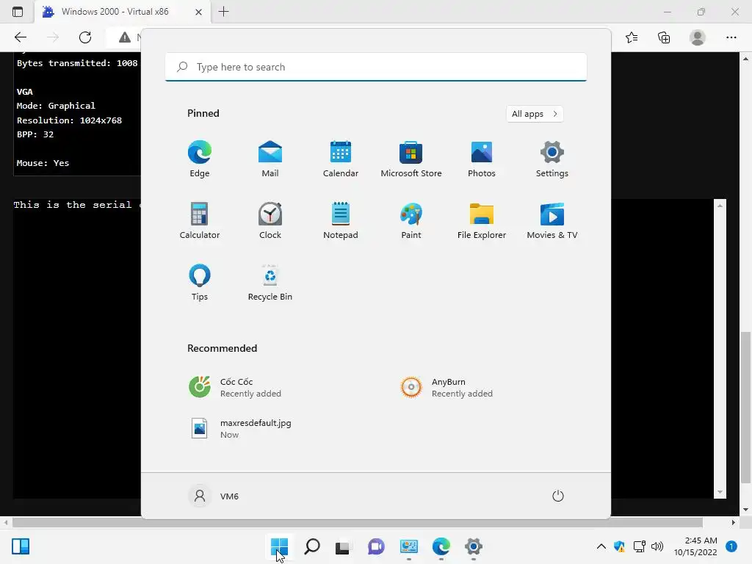Screen dimensions: 752x564
Task: Open recommended AnyBurn app
Action: pos(446,388)
